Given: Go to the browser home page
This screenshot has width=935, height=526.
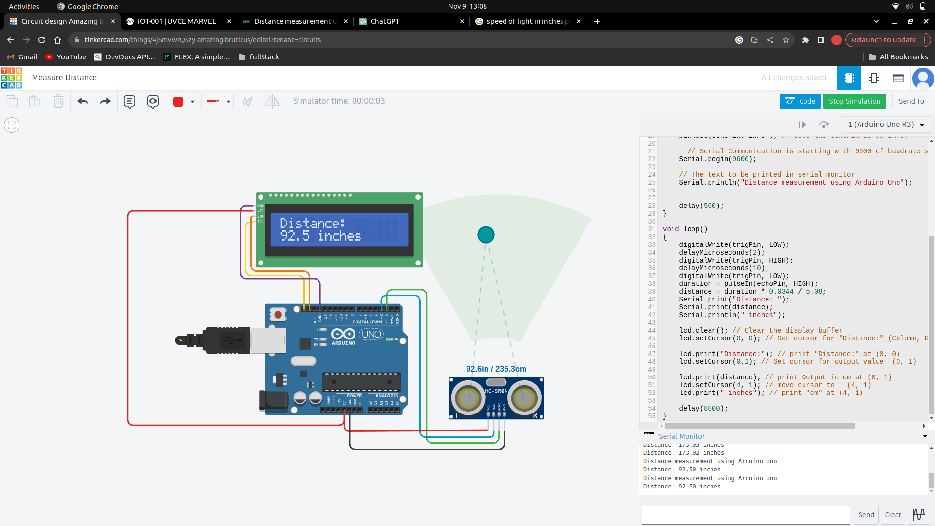Looking at the screenshot, I should (x=57, y=40).
